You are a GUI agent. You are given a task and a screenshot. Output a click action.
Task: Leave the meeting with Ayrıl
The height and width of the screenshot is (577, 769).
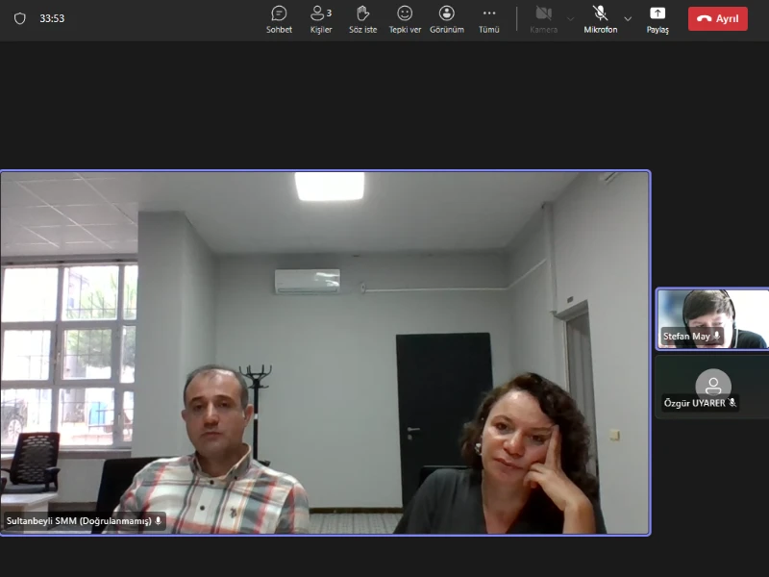coord(717,18)
